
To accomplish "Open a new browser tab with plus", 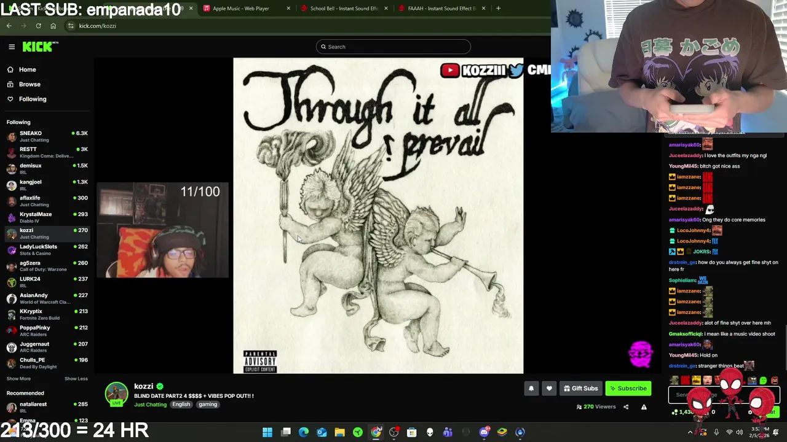I will pyautogui.click(x=498, y=9).
